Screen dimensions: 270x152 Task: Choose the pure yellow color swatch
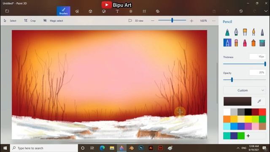tap(248, 119)
